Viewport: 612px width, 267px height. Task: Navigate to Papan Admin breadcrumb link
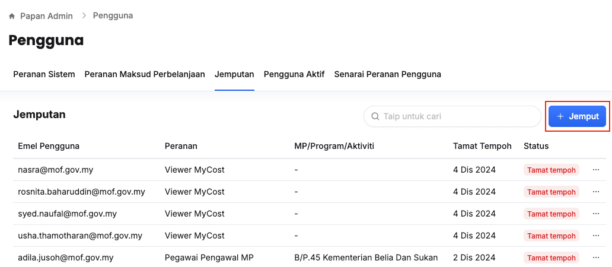click(47, 16)
